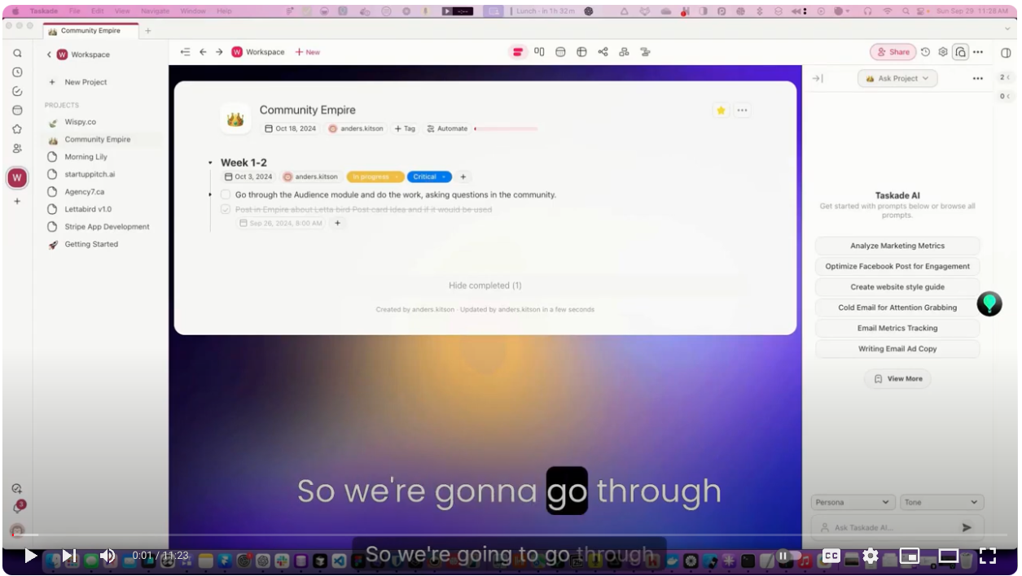Open version history clock icon
1022x576 pixels.
925,52
